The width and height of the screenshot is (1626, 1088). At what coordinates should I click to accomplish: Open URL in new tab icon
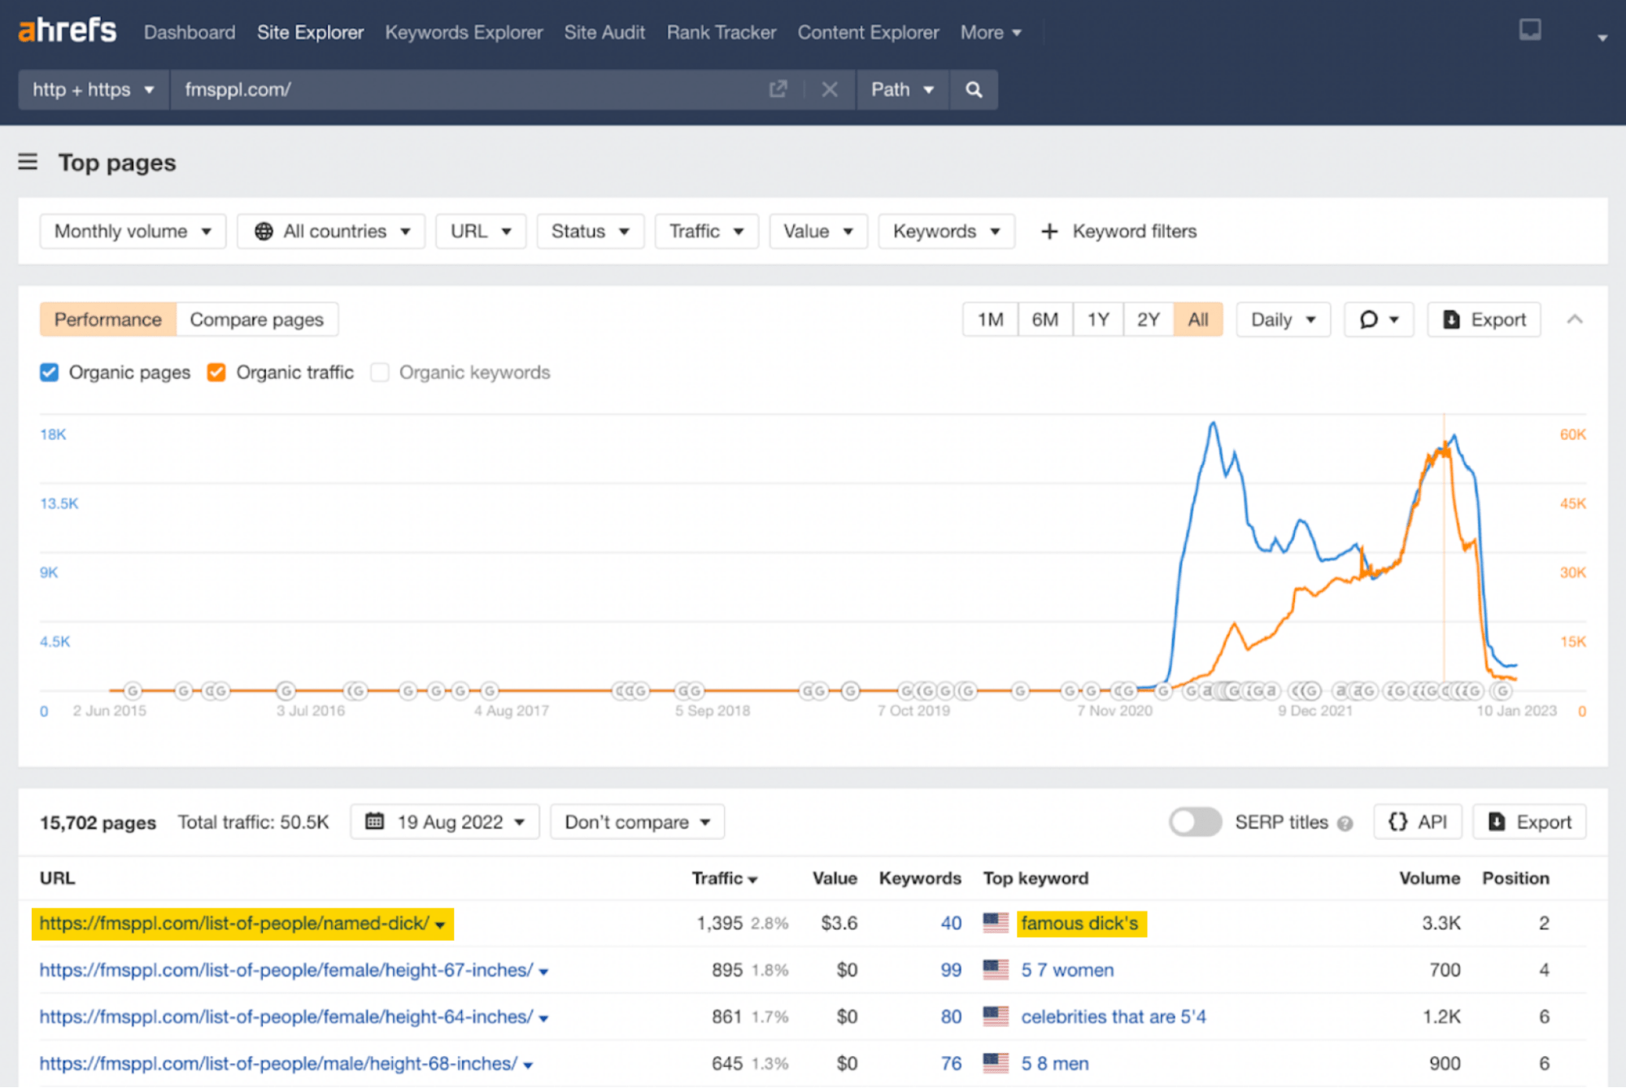click(778, 89)
